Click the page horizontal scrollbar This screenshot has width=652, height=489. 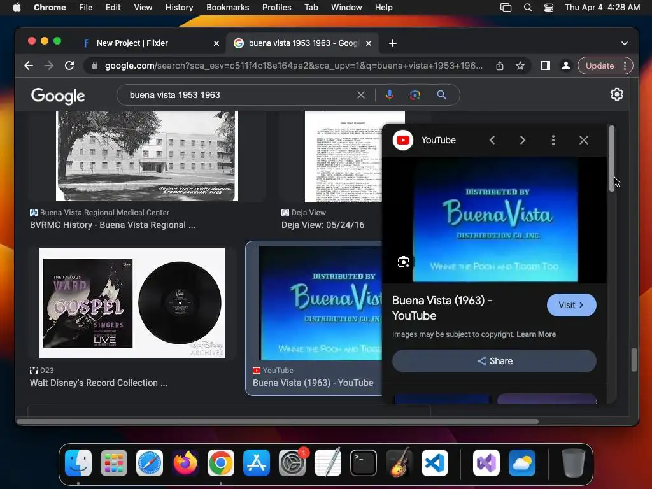coord(278,422)
